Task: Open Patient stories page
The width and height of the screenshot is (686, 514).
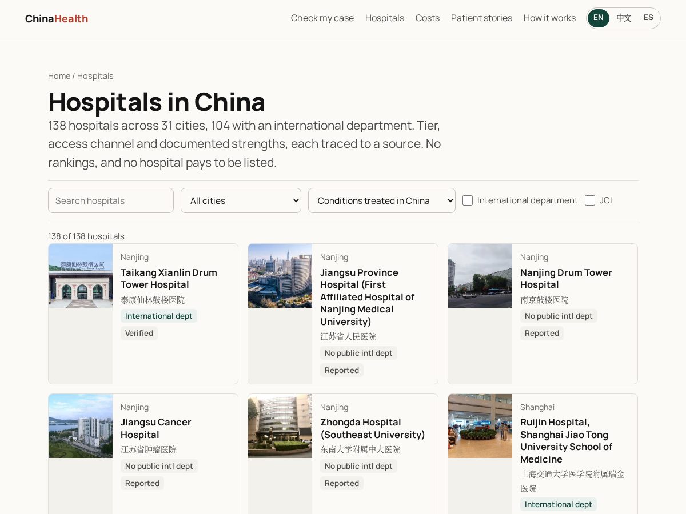Action: point(481,18)
